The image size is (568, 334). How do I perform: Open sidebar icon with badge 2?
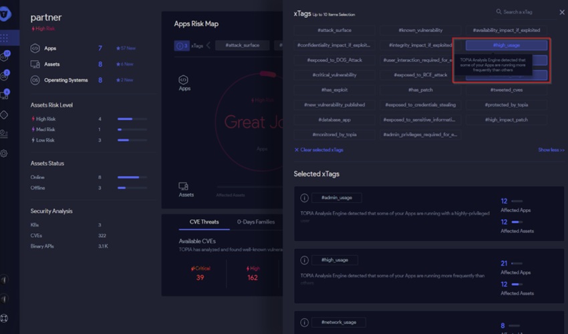click(x=5, y=75)
